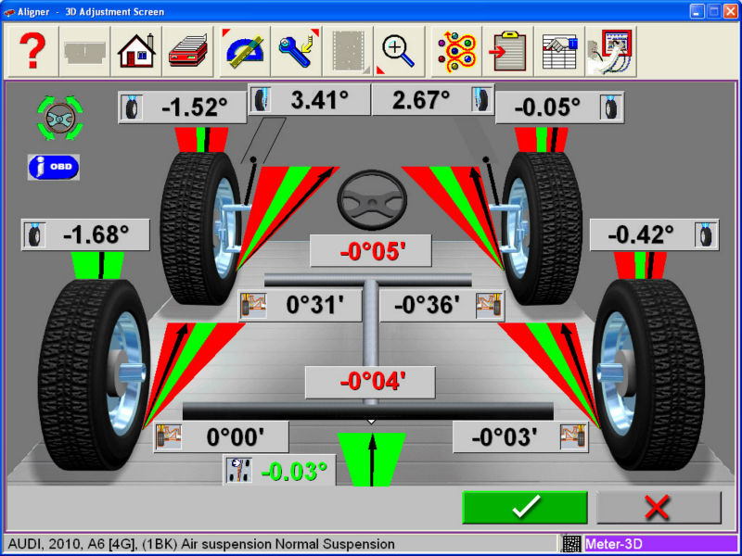Close the Aligner window
This screenshot has width=742, height=556.
coord(730,11)
